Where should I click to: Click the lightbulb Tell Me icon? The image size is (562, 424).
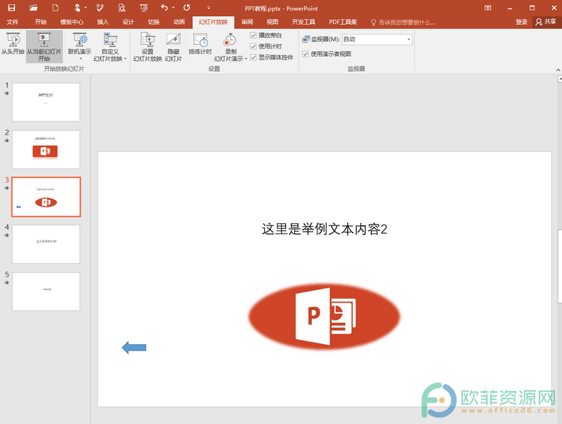(x=374, y=22)
